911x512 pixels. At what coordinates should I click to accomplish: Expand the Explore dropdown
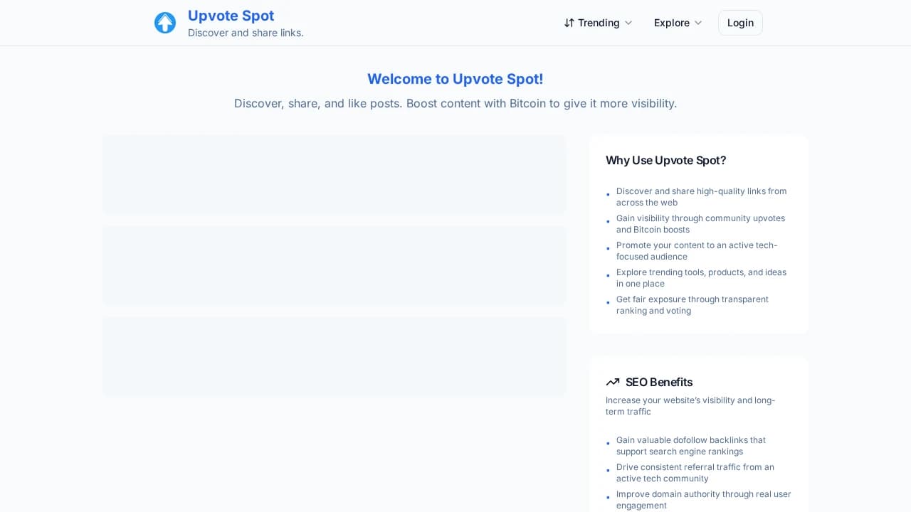(698, 23)
